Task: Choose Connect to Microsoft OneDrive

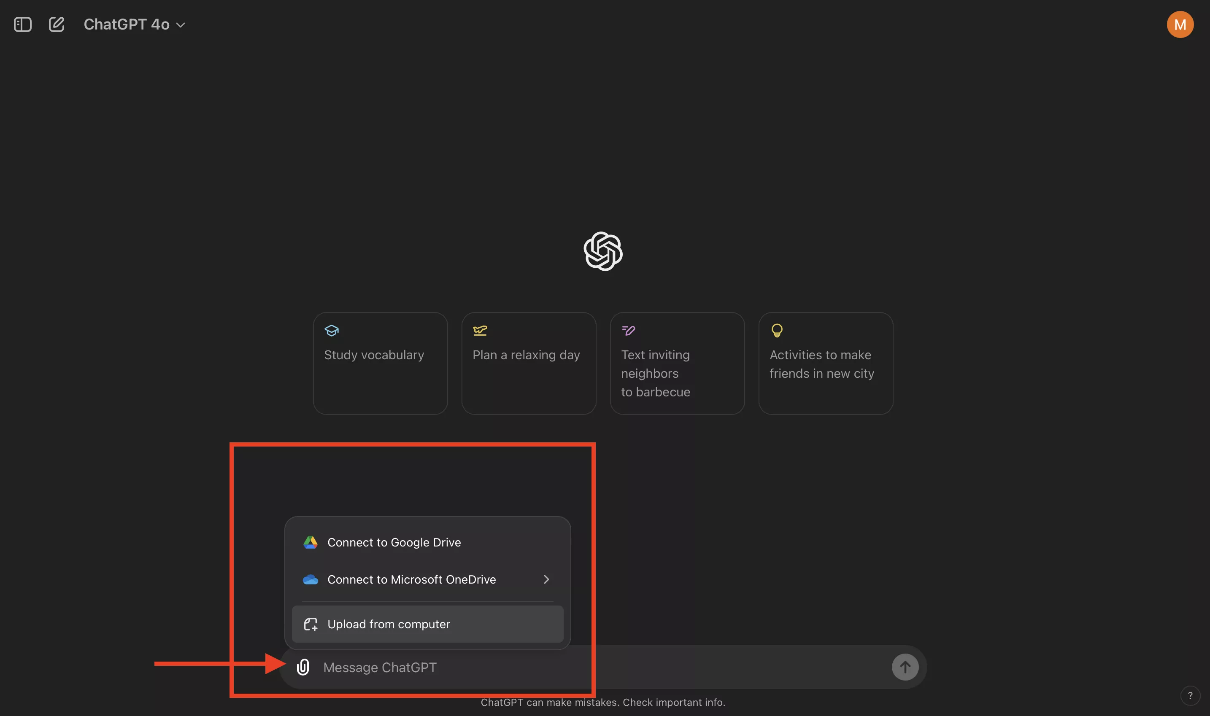Action: 428,579
